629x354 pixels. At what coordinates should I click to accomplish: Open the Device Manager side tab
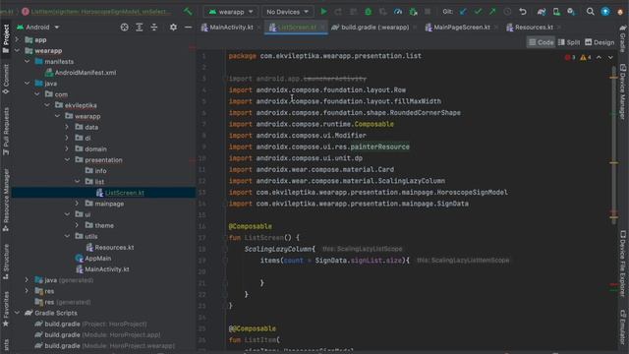click(x=622, y=91)
